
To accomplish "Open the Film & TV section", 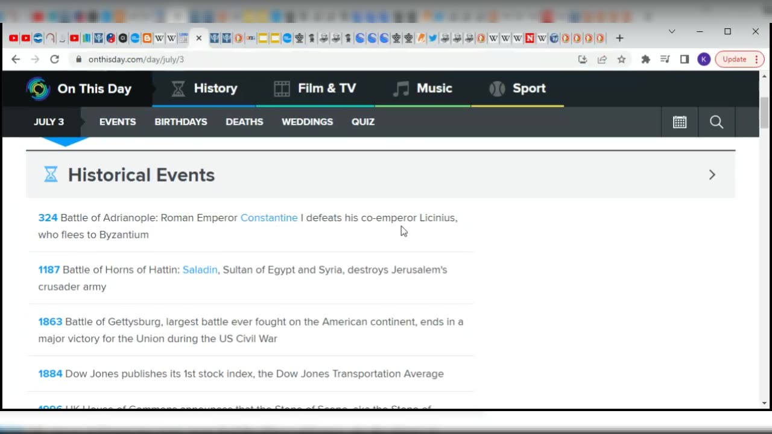I will click(315, 89).
